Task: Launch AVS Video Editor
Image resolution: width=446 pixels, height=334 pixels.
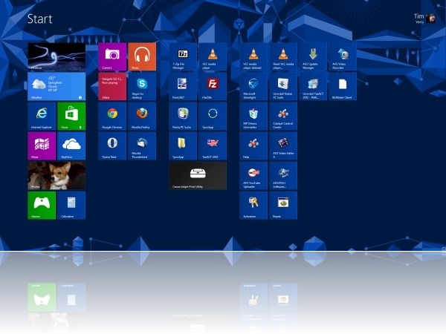Action: tap(283, 146)
